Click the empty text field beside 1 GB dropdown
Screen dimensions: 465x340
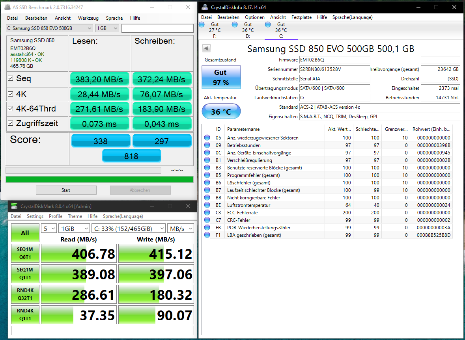157,28
